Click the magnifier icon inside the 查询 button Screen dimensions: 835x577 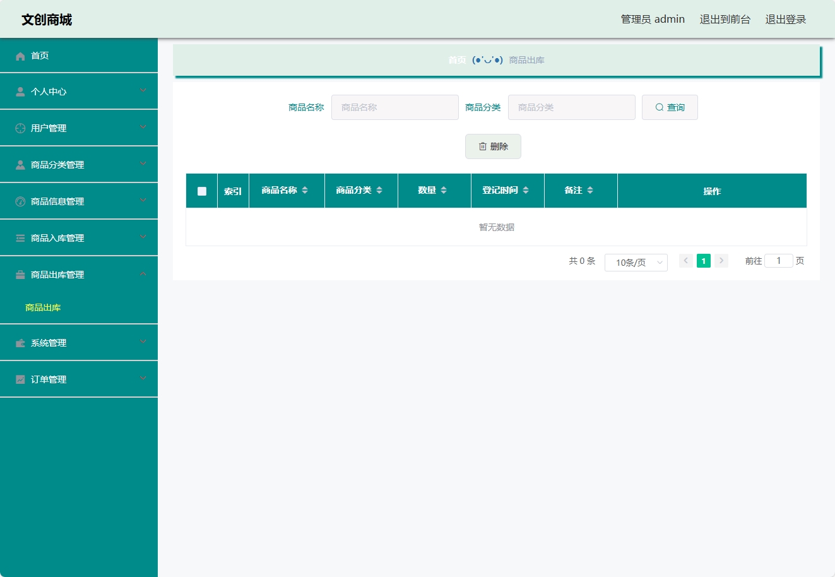pos(658,107)
